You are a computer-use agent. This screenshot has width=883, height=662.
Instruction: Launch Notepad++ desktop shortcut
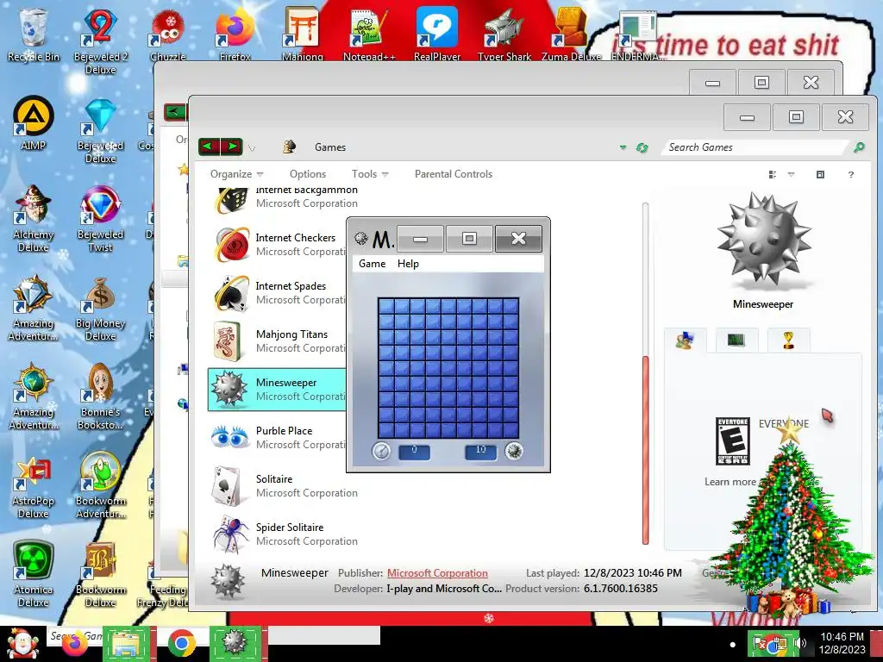(369, 34)
